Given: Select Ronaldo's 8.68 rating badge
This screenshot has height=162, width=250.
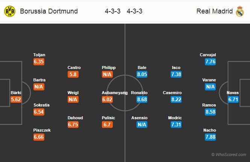Looking at the screenshot, I should (142, 99).
